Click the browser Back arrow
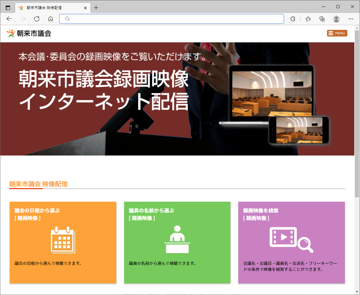The height and width of the screenshot is (295, 360). point(9,19)
